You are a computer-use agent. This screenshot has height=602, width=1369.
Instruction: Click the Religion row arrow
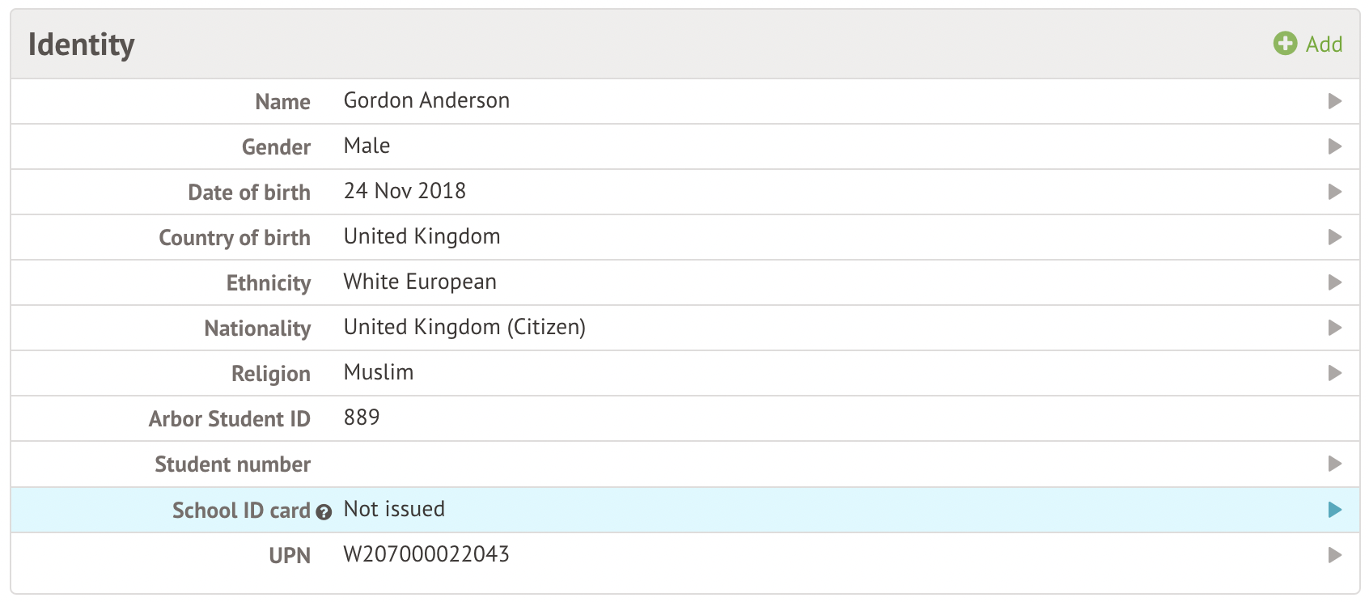tap(1334, 373)
